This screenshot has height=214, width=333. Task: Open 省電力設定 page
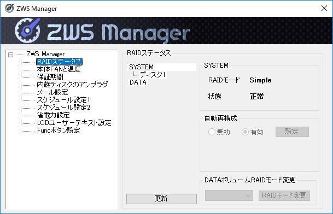[x=53, y=115]
